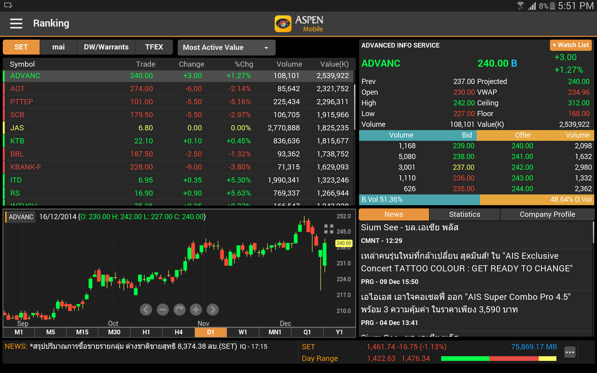Tap the Aspen Mobile logo icon
The width and height of the screenshot is (597, 373).
point(283,23)
